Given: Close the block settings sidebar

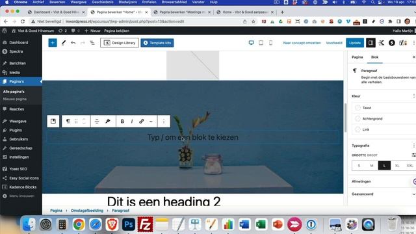Looking at the screenshot, I should click(413, 57).
